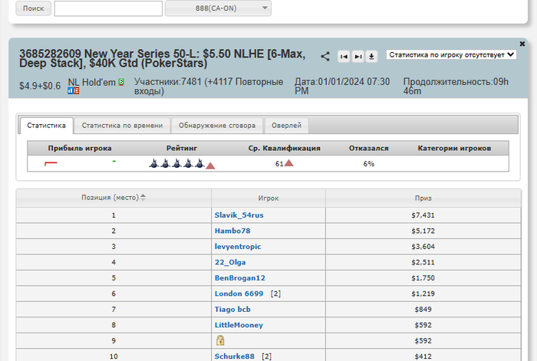The height and width of the screenshot is (361, 537).
Task: Click the $5,172 prize cell
Action: (423, 231)
